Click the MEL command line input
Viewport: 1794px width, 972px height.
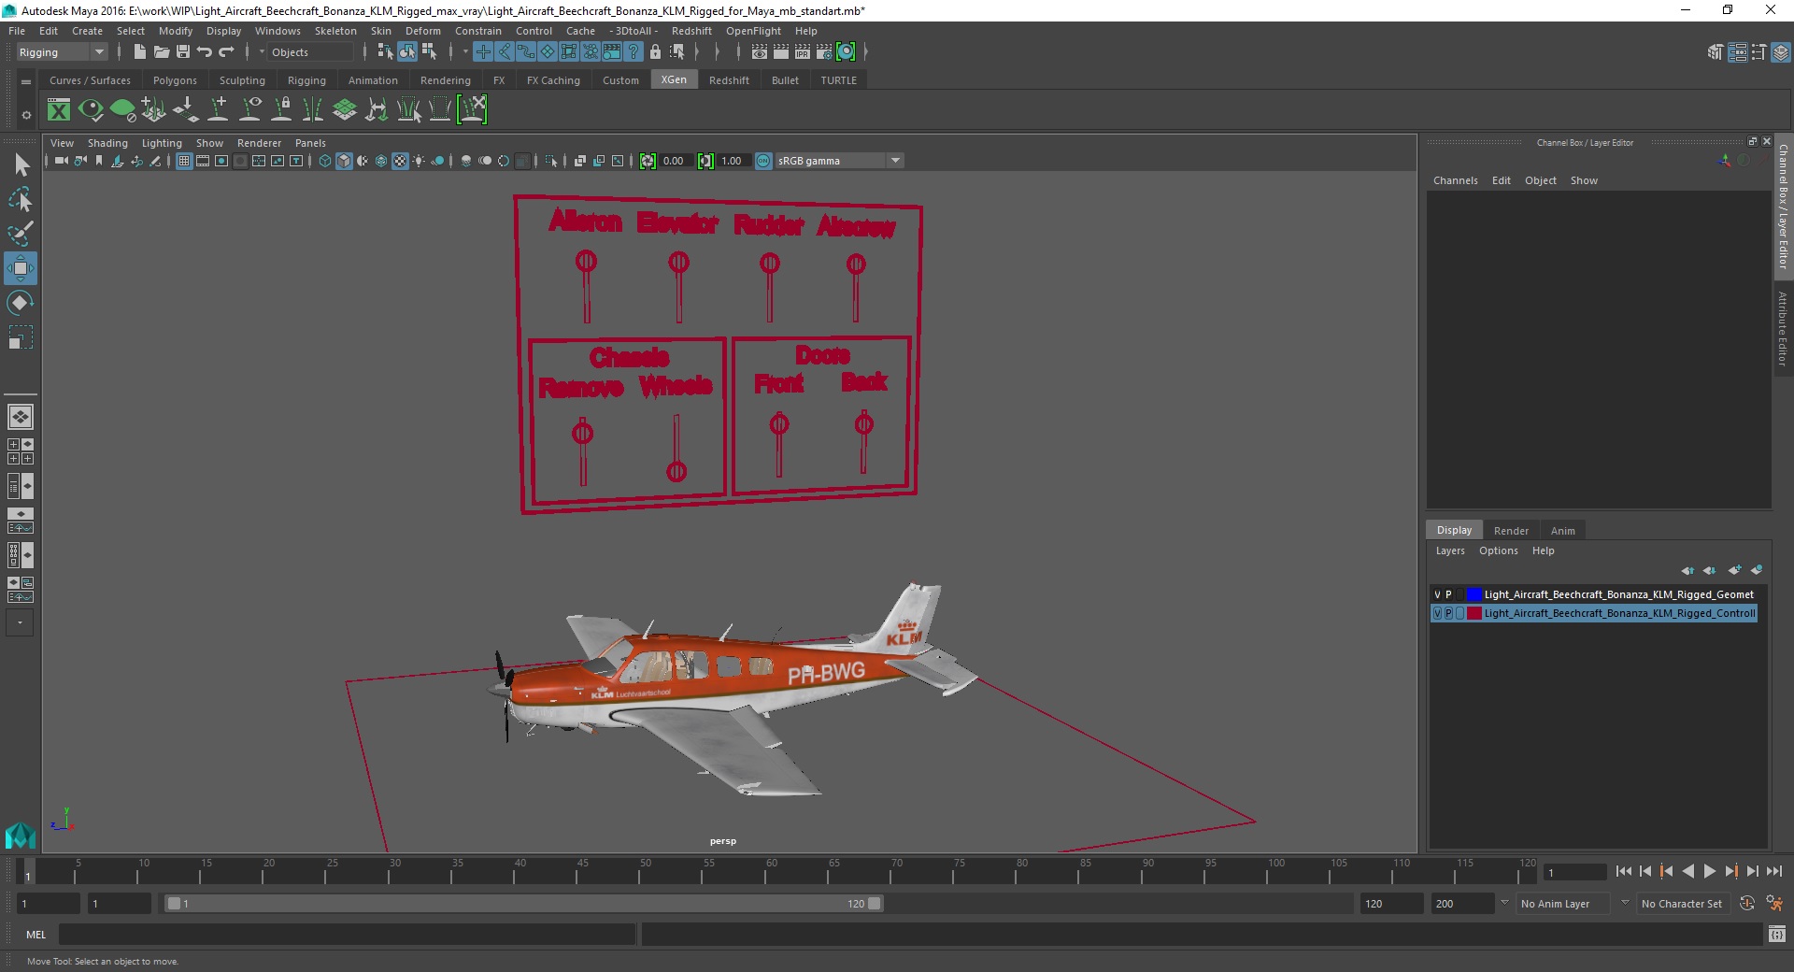point(348,934)
